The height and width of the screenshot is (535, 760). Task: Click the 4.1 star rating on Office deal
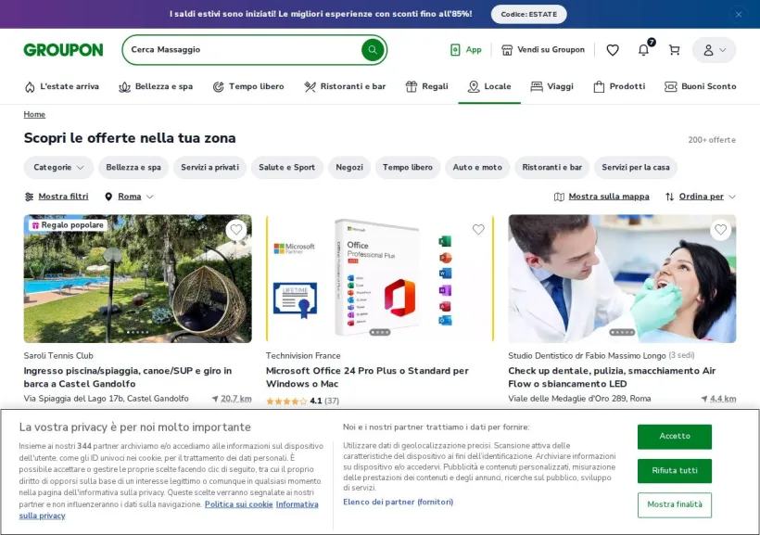[x=302, y=401]
